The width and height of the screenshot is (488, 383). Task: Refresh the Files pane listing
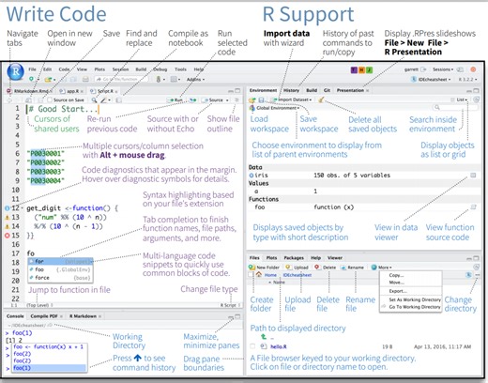coord(476,268)
